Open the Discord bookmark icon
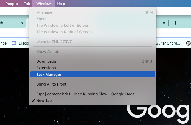This screenshot has height=125, width=191. [14, 43]
